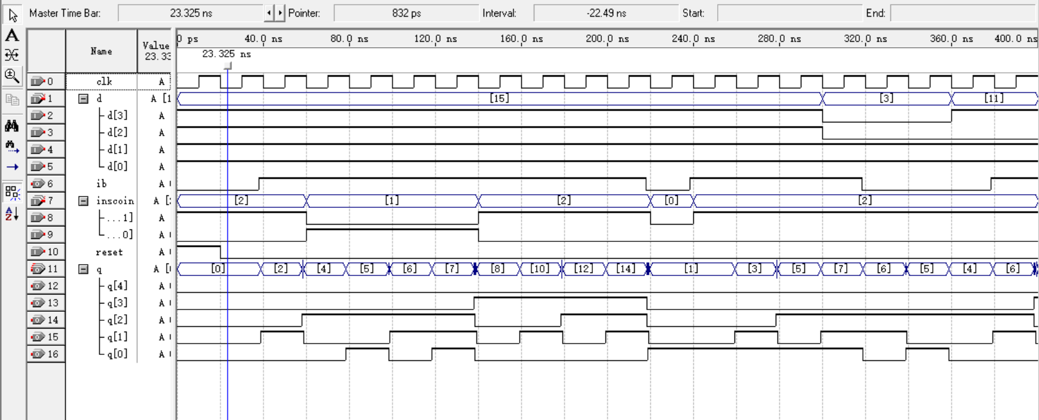Select the reset signal row
Screen dimensions: 1039x420
(x=109, y=252)
